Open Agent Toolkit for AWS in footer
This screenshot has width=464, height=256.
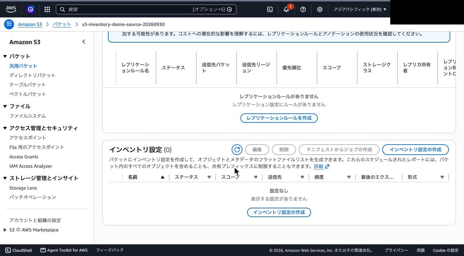pos(64,250)
